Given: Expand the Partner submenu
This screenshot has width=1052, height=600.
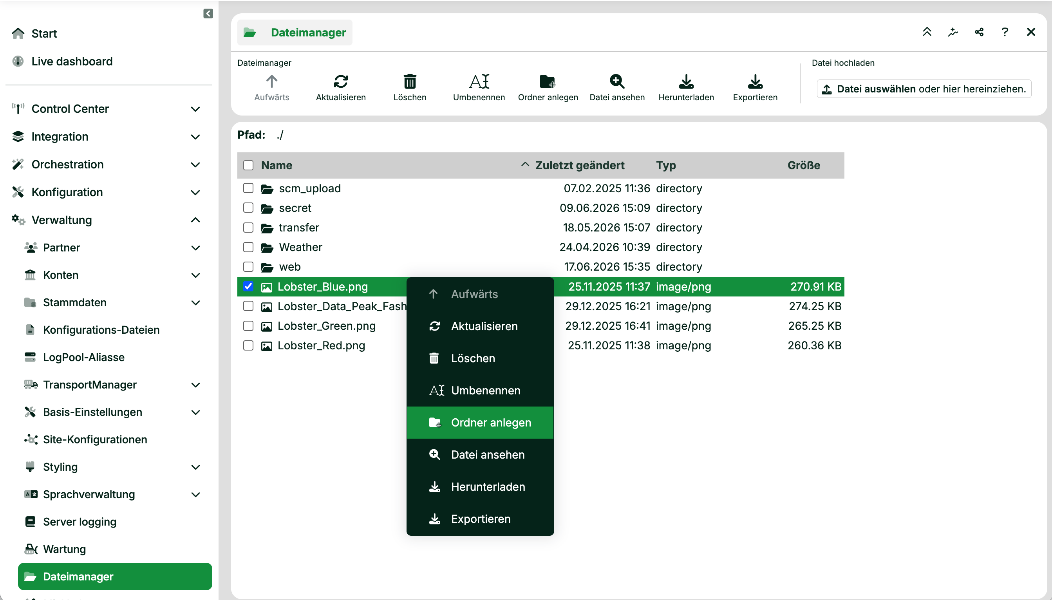Looking at the screenshot, I should click(x=196, y=248).
